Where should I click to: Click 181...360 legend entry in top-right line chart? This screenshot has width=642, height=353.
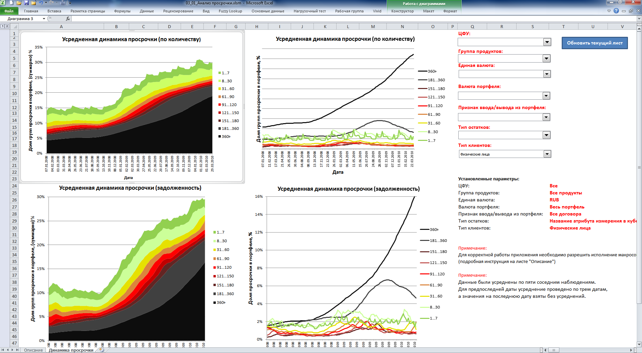(x=432, y=80)
